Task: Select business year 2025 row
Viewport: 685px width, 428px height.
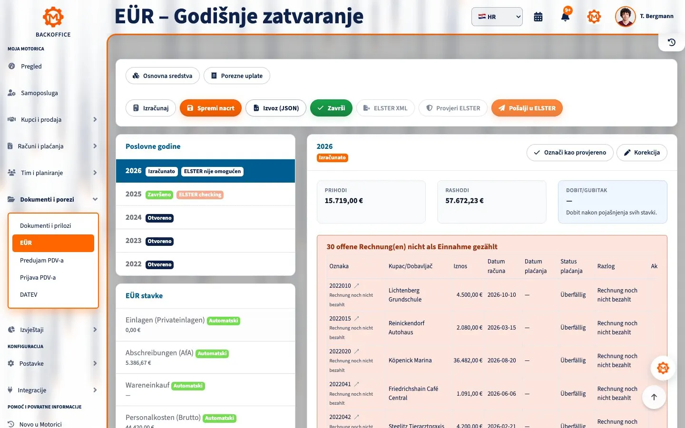Action: pos(205,194)
